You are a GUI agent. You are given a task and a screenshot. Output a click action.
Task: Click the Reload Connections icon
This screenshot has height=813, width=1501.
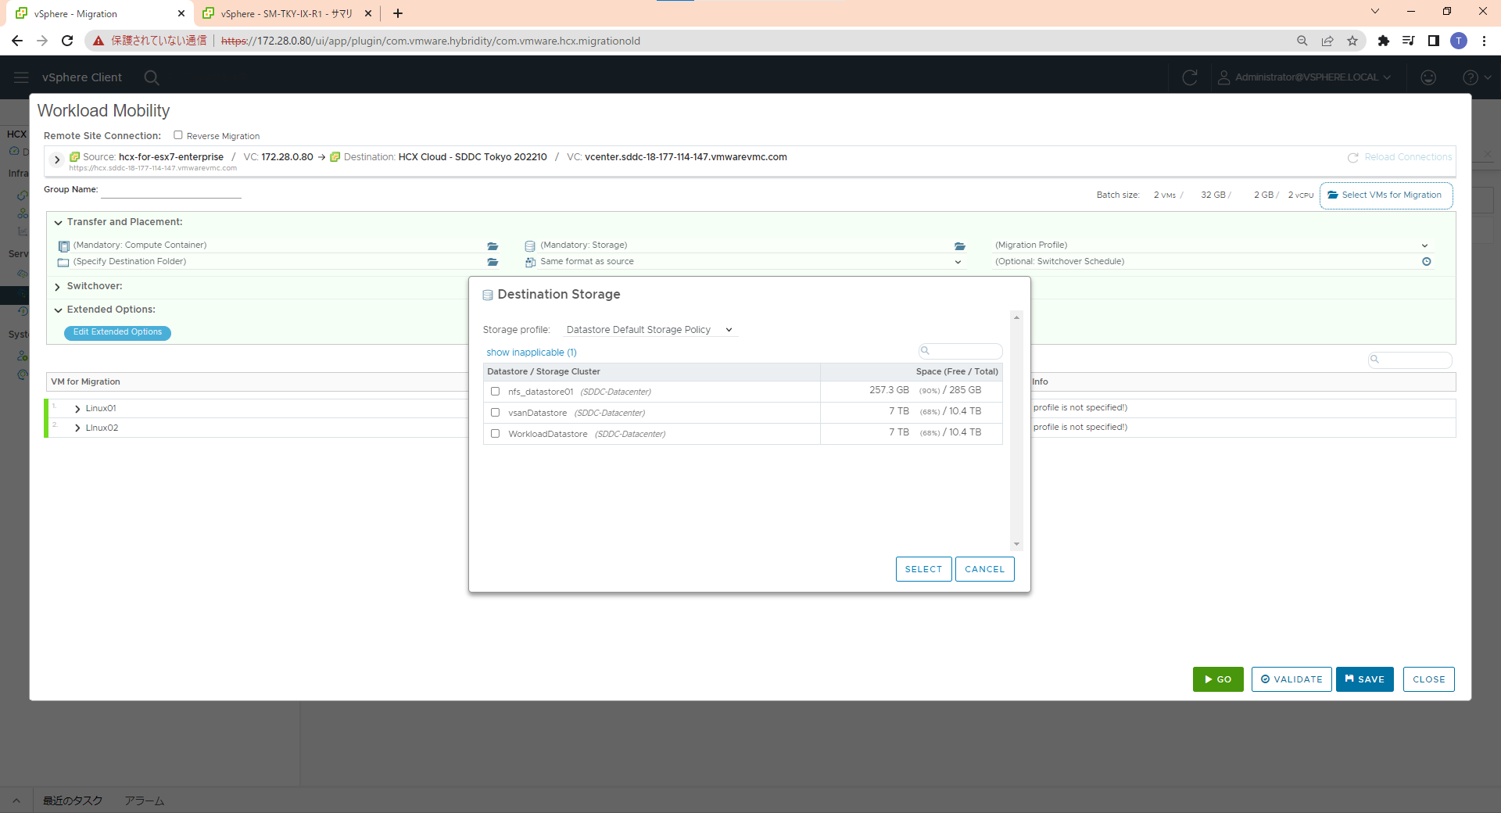coord(1353,158)
